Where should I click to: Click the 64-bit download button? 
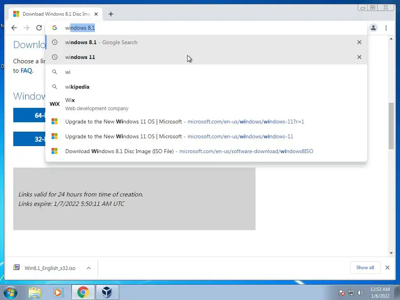29,115
